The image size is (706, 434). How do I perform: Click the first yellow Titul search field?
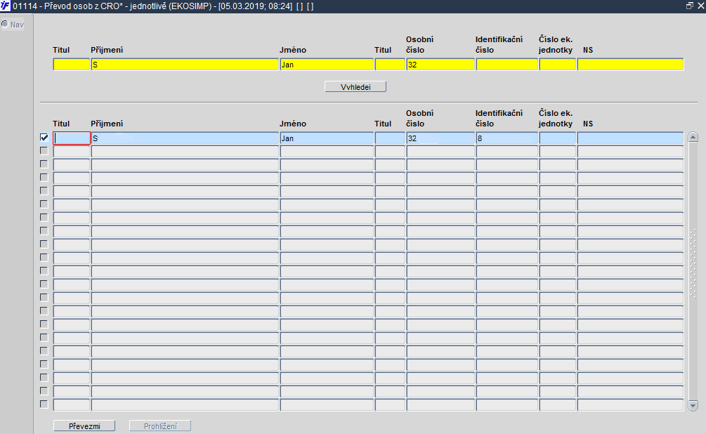[72, 65]
